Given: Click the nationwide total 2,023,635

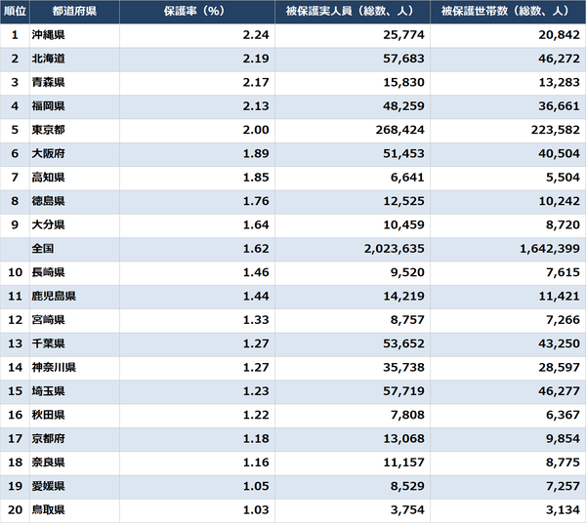Looking at the screenshot, I should tap(395, 249).
